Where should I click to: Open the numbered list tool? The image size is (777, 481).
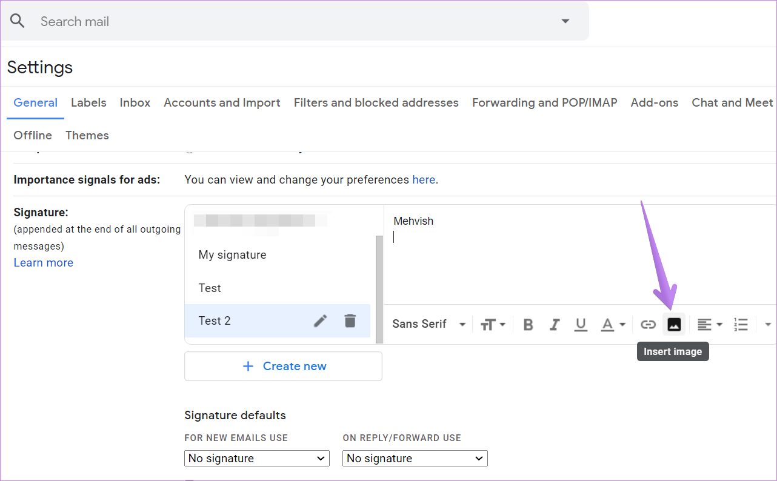(741, 324)
